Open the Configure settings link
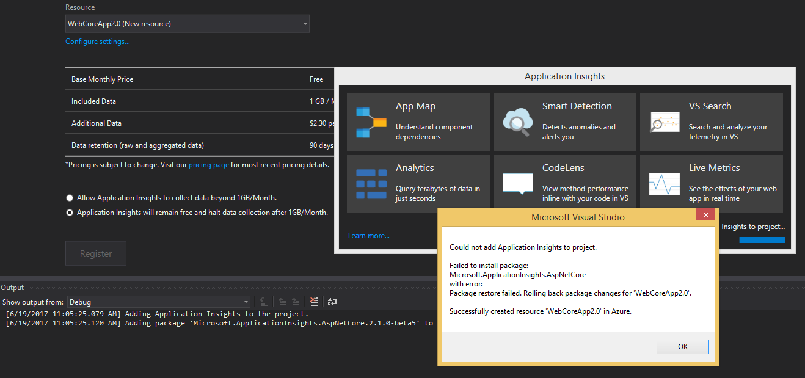 click(98, 42)
